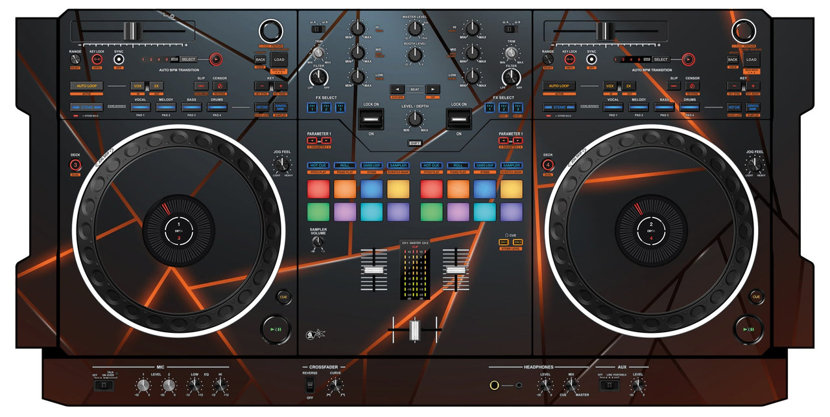This screenshot has height=417, width=830.
Task: Tap the left deck KEY LOCK button
Action: point(97,60)
